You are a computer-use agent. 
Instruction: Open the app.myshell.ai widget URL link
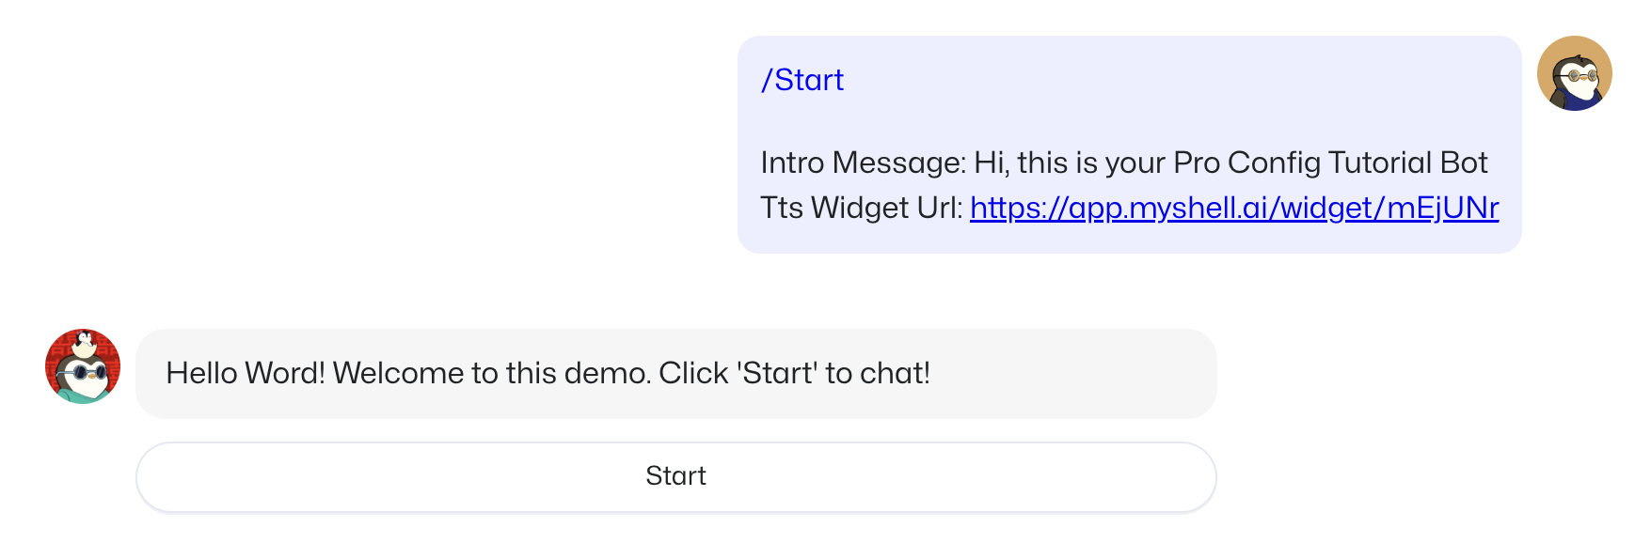coord(1233,208)
